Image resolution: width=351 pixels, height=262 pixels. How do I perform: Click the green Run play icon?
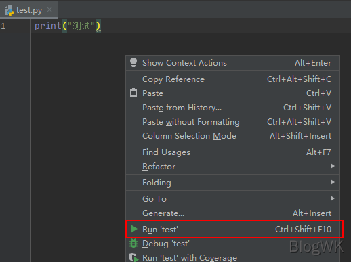point(133,229)
